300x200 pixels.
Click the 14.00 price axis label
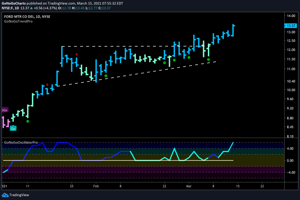291,16
